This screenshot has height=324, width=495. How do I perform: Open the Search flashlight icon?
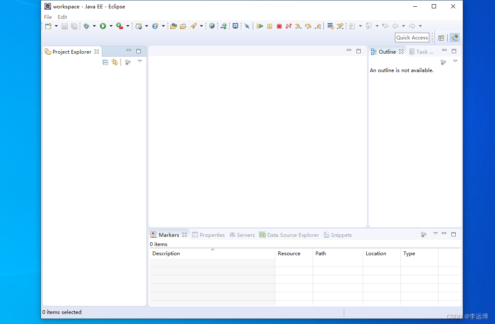tap(195, 26)
